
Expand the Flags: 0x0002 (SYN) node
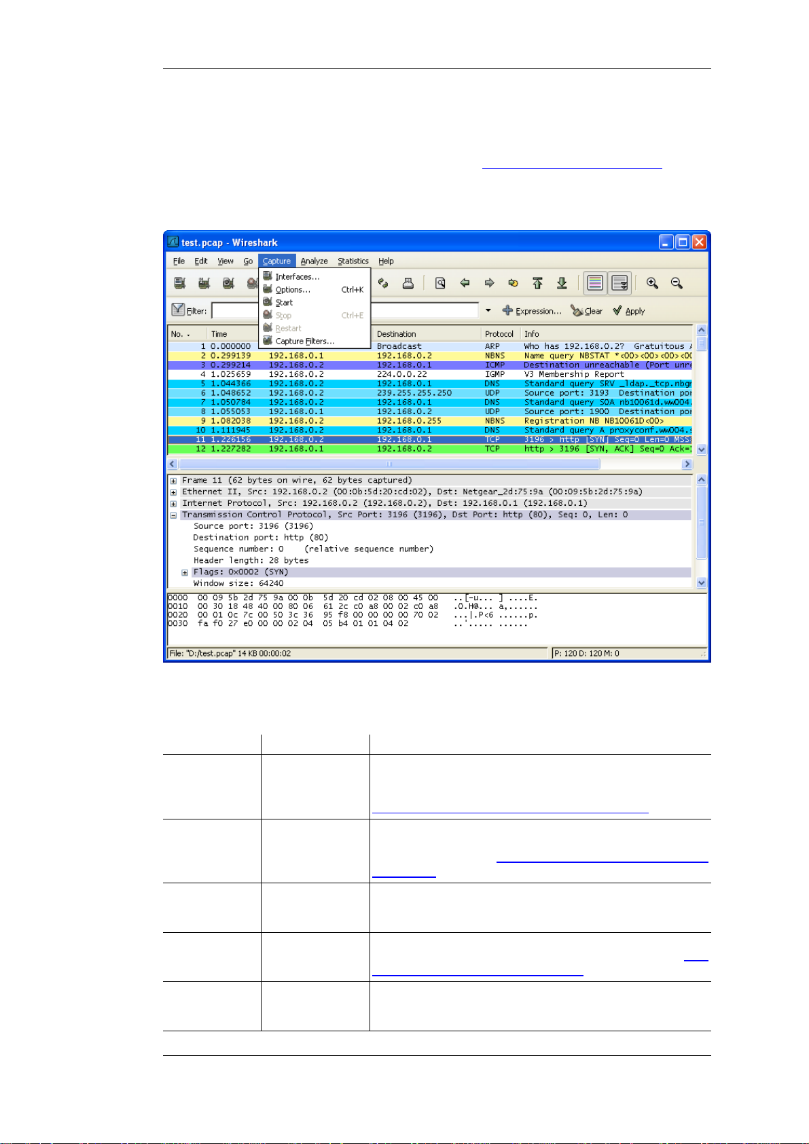click(x=185, y=572)
